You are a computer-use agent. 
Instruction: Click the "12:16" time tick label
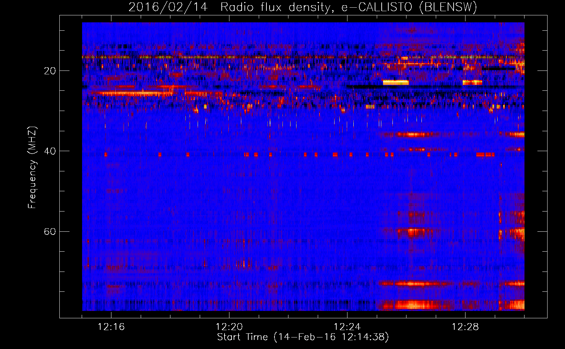click(111, 327)
